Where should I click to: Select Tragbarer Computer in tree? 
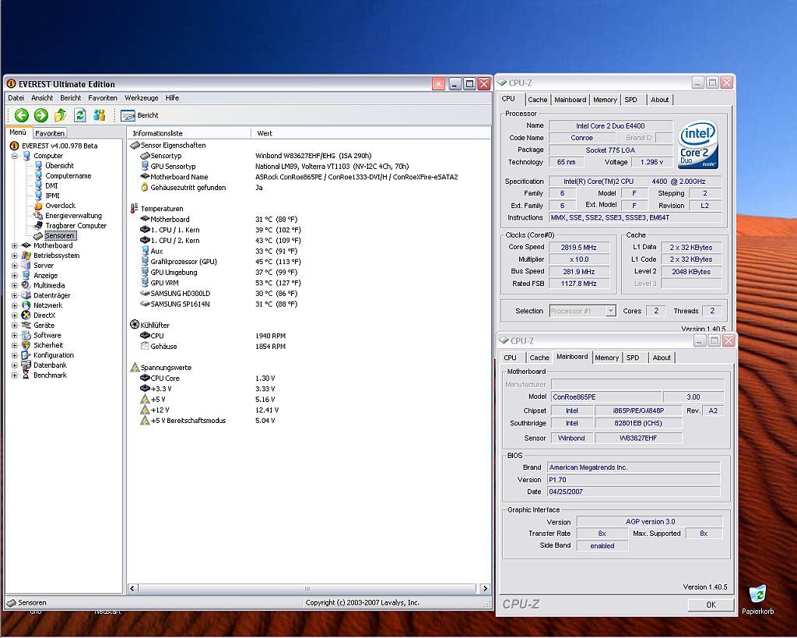point(75,225)
